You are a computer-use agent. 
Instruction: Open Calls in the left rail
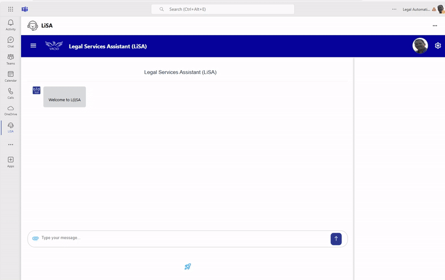coord(11,93)
